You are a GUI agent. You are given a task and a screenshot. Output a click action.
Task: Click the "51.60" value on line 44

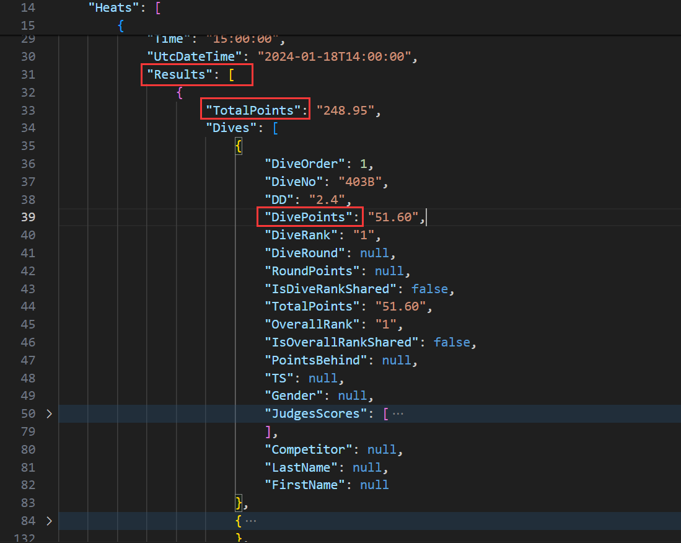coord(401,307)
